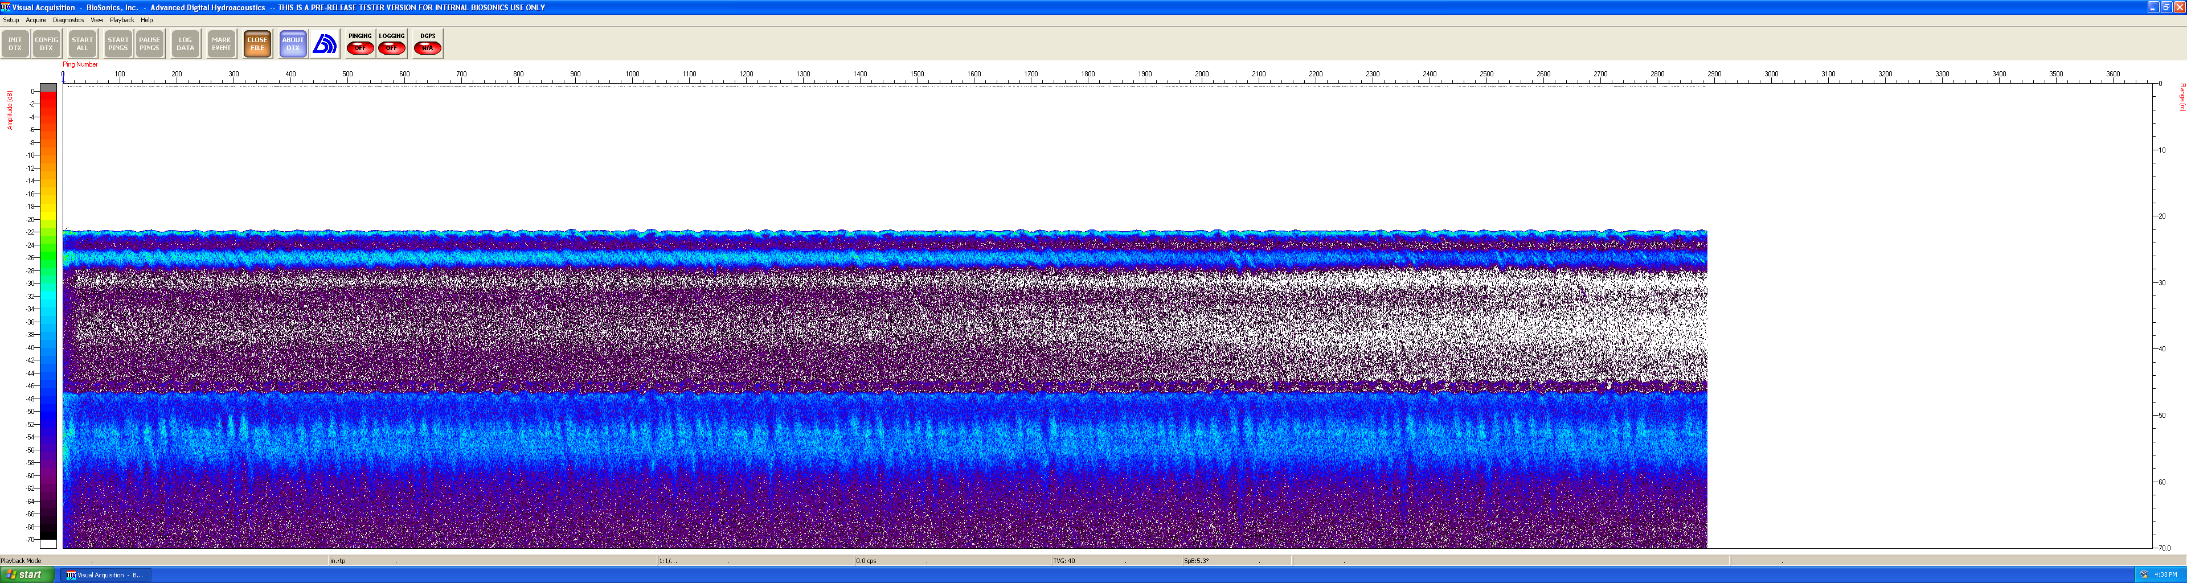Click the system tray icon beside the clock
2187x583 pixels.
tap(2144, 574)
